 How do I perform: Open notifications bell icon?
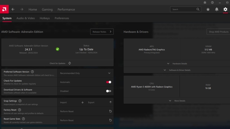pyautogui.click(x=217, y=9)
